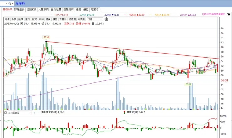Toggle the 本益比 indicator button
This screenshot has height=138, width=232.
[63, 19]
